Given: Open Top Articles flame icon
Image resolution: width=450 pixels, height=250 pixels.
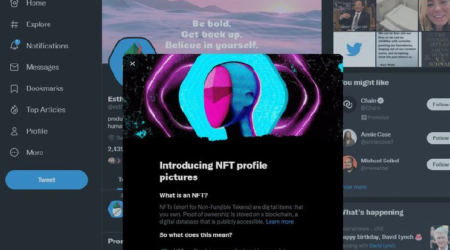Looking at the screenshot, I should click(14, 110).
